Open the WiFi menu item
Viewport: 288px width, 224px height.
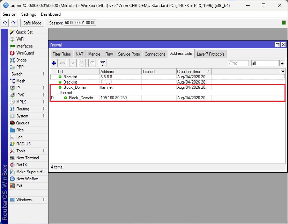point(28,39)
